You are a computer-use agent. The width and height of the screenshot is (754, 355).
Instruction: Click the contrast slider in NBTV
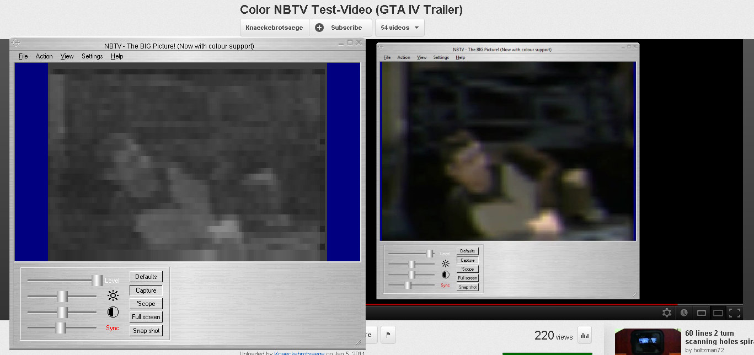tap(62, 312)
